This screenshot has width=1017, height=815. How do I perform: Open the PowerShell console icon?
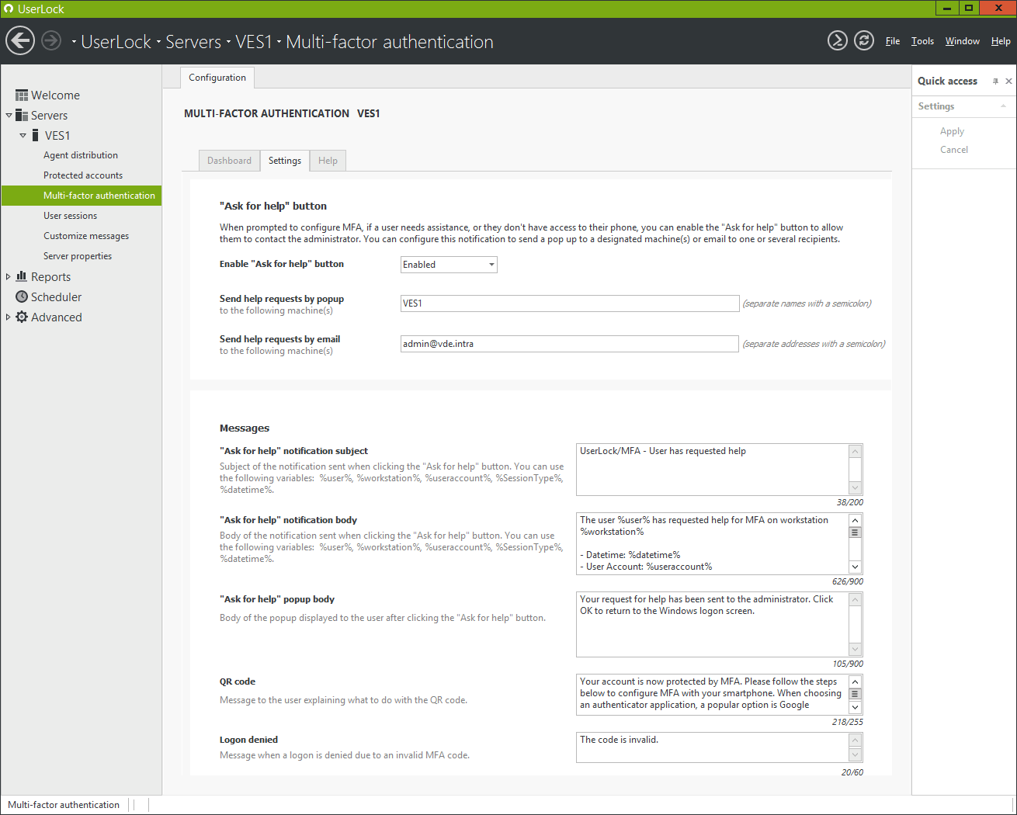coord(837,40)
